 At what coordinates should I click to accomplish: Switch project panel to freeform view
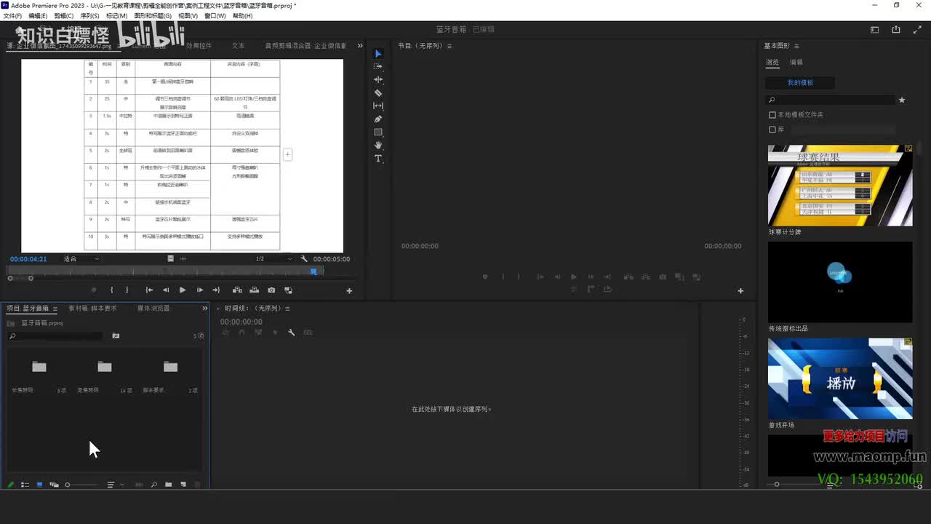click(54, 485)
